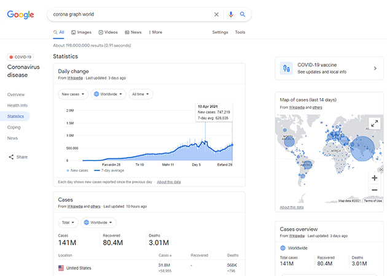Click the large bubble over India on map
The image size is (387, 276).
[362, 149]
